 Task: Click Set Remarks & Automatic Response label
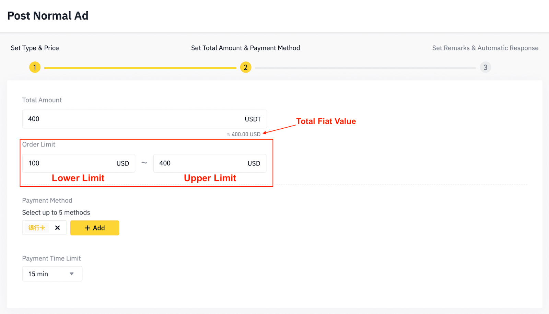(485, 48)
